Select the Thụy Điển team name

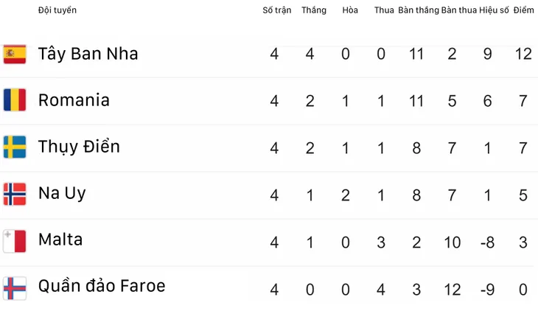pyautogui.click(x=79, y=147)
